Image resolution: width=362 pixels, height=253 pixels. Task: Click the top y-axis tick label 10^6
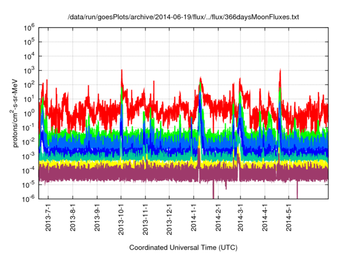point(29,27)
